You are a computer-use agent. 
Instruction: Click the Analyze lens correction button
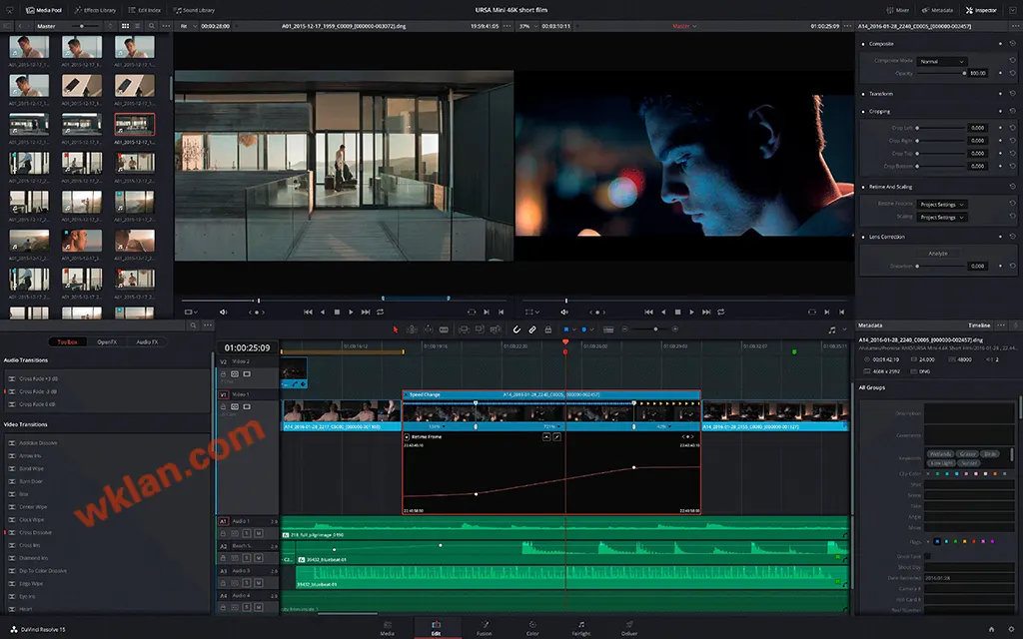937,253
